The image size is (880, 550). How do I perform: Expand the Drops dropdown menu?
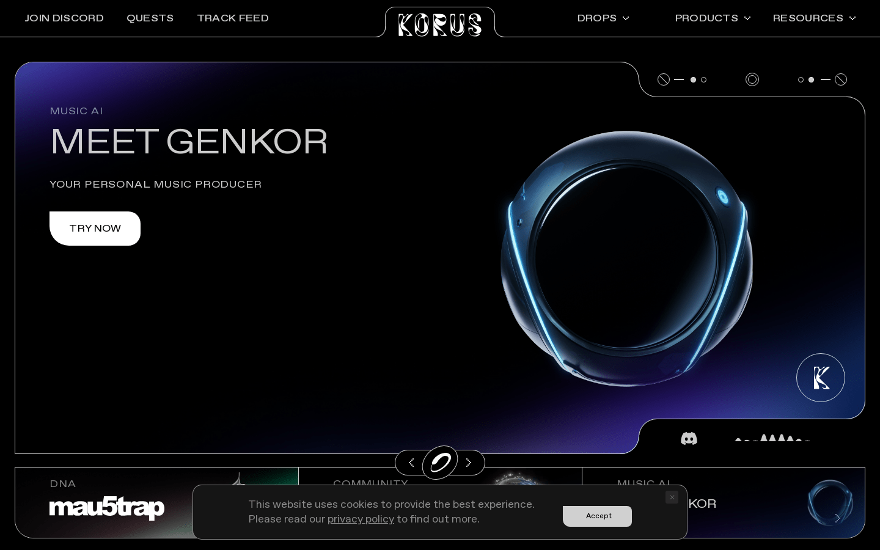(x=603, y=18)
